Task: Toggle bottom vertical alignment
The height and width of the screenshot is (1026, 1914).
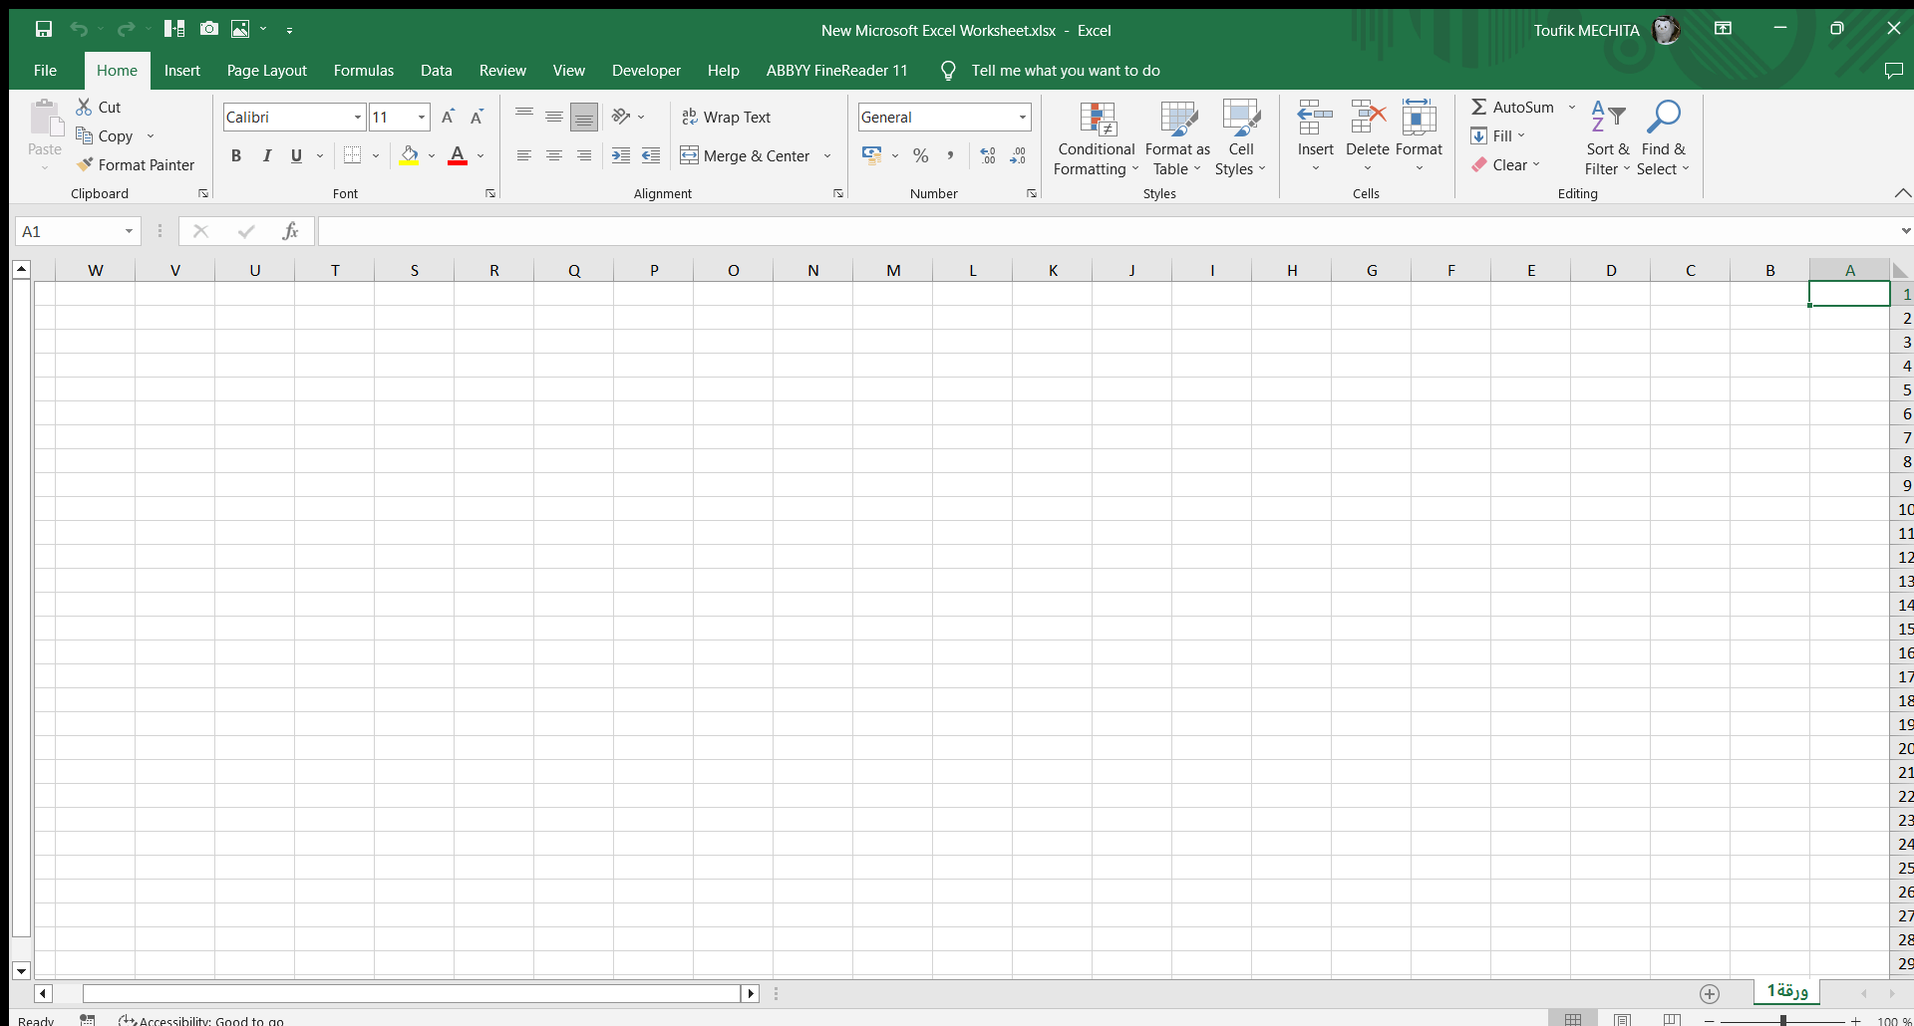Action: (584, 117)
